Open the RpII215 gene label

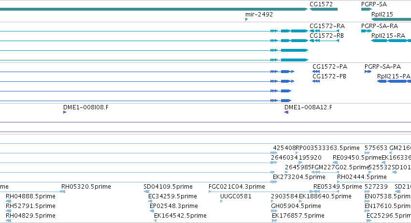(382, 15)
